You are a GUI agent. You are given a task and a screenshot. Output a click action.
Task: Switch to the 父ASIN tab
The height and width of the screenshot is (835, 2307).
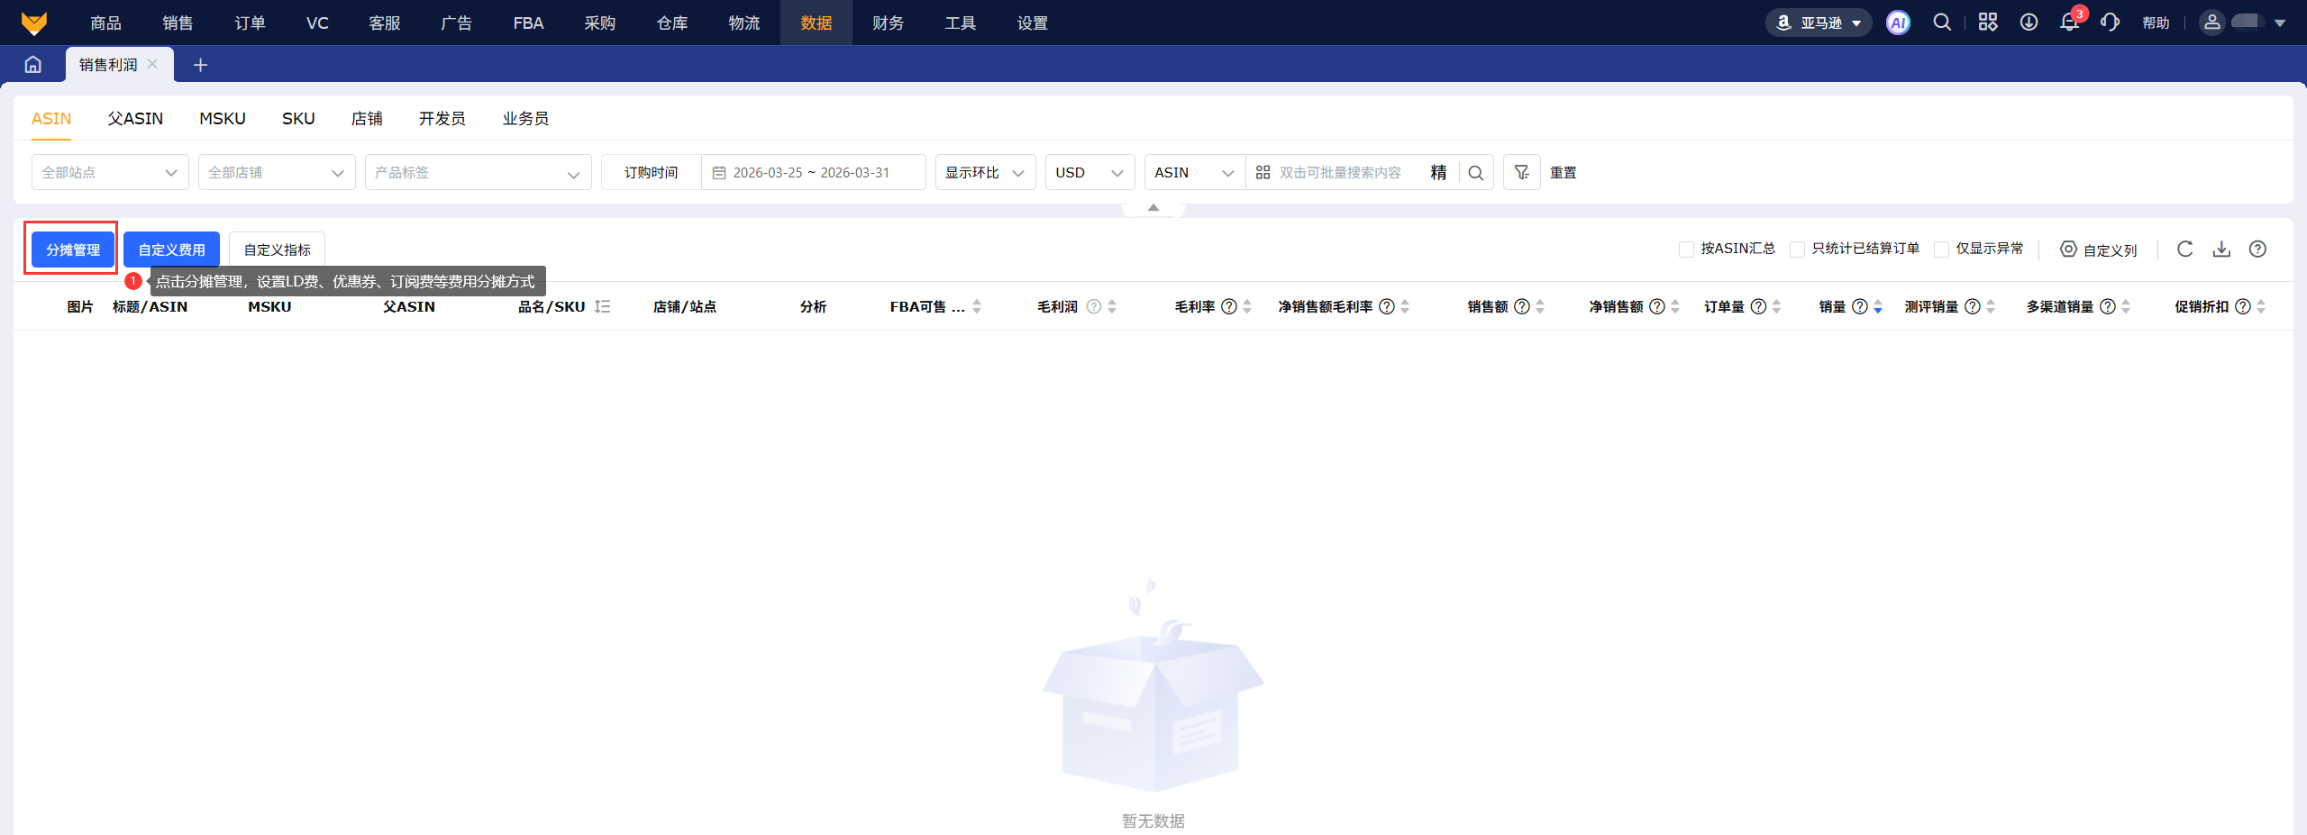coord(135,119)
